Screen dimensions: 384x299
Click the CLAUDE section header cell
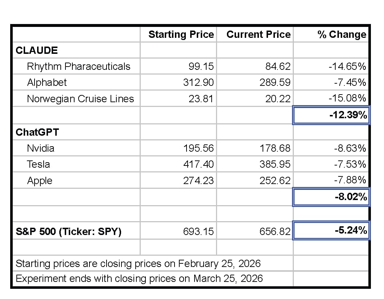pyautogui.click(x=37, y=50)
